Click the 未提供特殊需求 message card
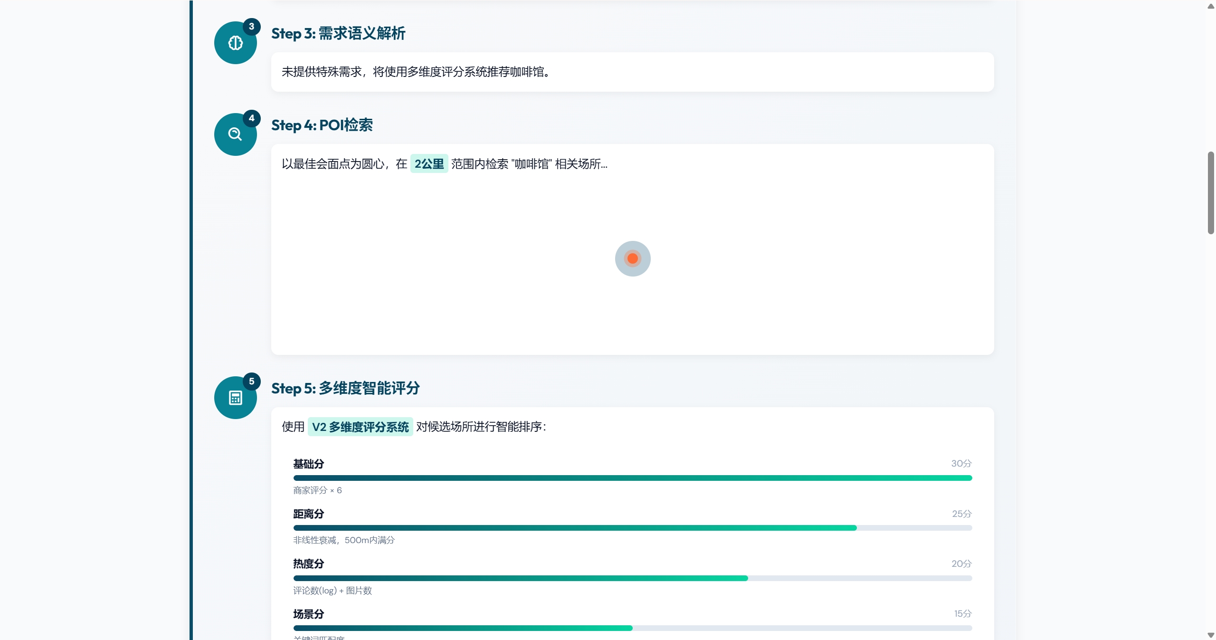The width and height of the screenshot is (1216, 640). (632, 72)
